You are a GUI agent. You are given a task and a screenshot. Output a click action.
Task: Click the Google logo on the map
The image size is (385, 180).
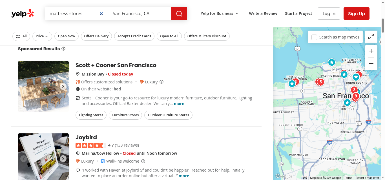tap(283, 176)
